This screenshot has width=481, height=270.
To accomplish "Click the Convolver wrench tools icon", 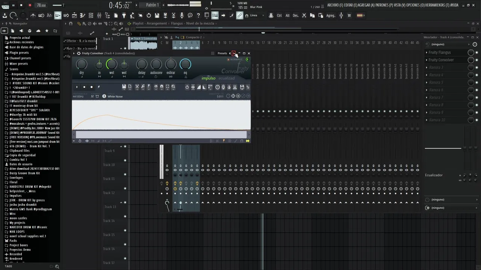I will point(143,87).
